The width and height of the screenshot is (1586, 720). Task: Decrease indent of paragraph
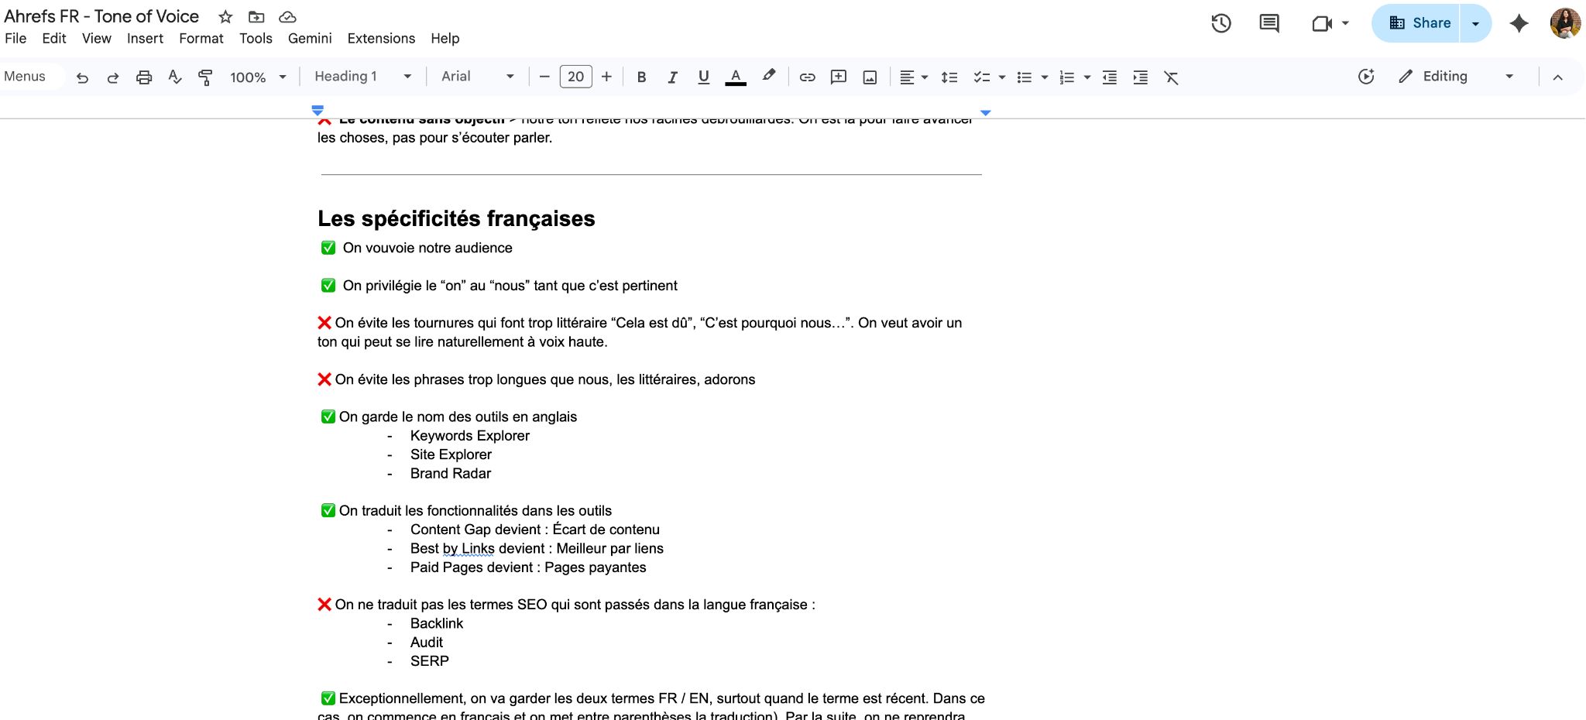pyautogui.click(x=1109, y=77)
